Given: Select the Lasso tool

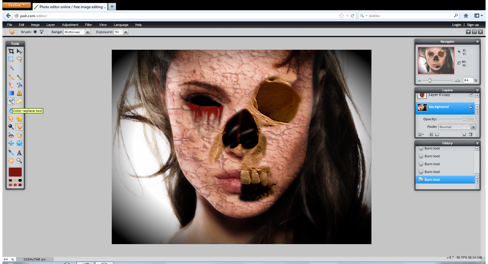Looking at the screenshot, I should pos(19,59).
